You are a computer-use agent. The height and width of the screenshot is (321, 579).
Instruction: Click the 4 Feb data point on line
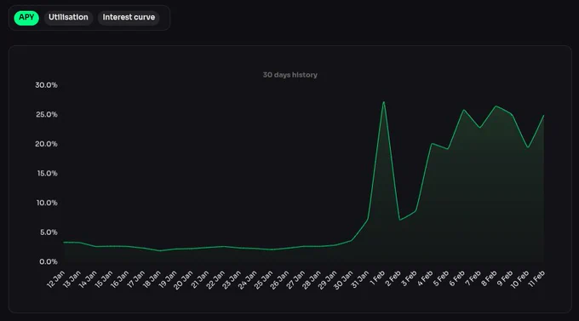(x=432, y=144)
